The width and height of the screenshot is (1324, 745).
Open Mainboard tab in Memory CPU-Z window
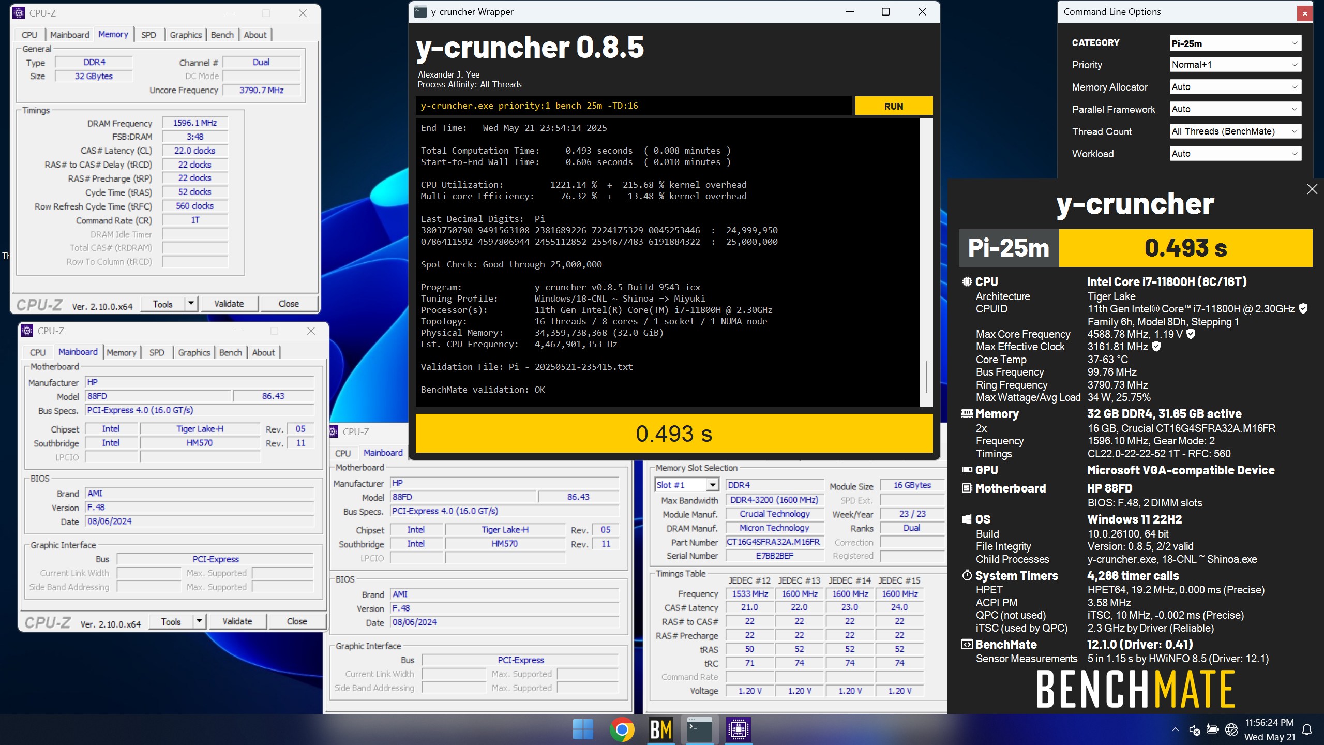tap(70, 35)
